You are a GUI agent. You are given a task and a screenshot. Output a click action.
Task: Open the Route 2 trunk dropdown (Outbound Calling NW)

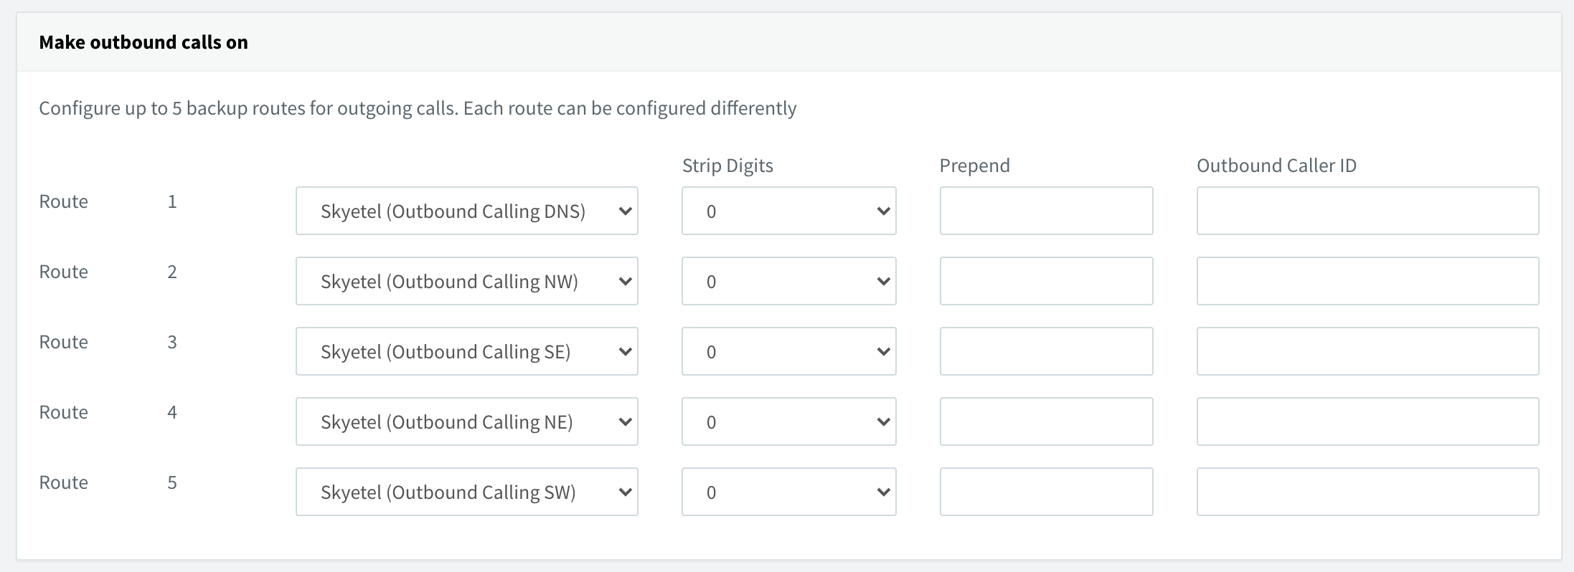coord(467,281)
